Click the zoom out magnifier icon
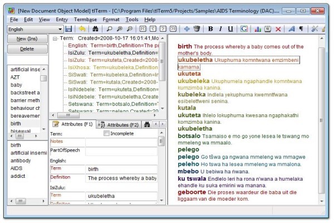Image resolution: width=334 pixels, height=223 pixels. pos(130,29)
